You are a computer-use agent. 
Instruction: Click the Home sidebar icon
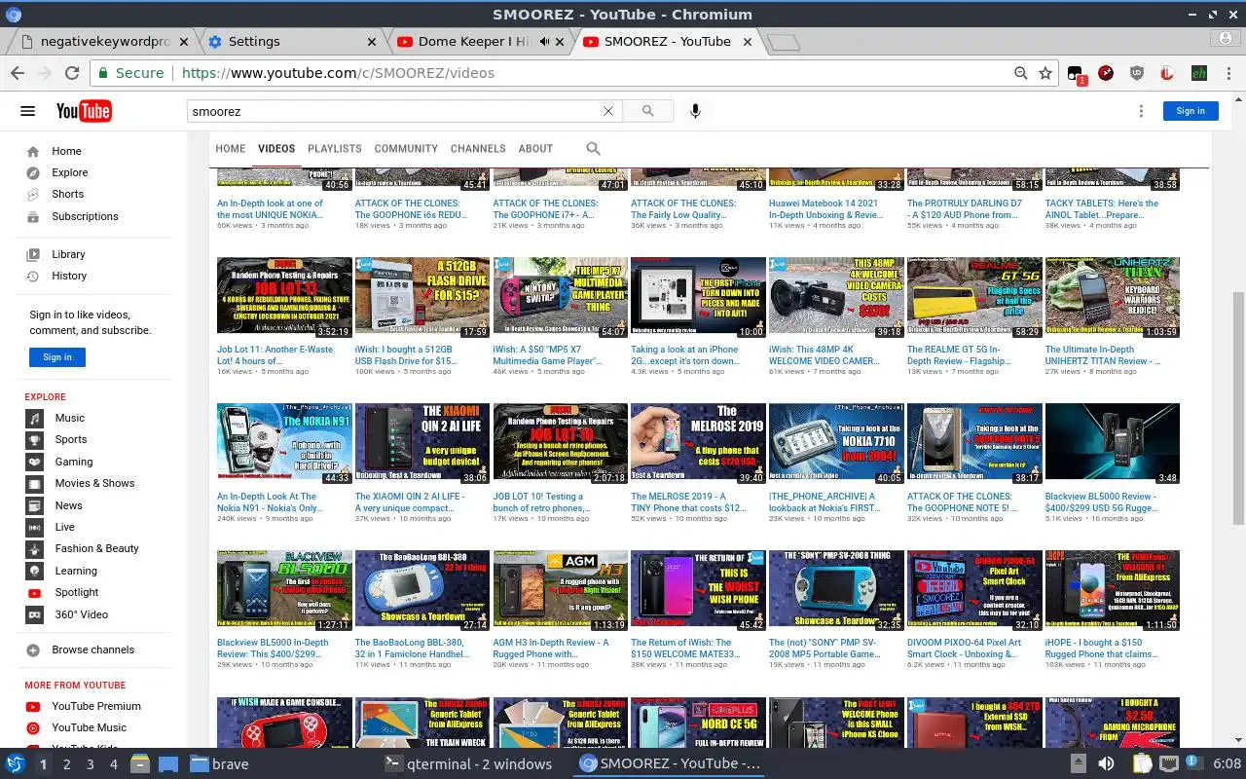pyautogui.click(x=33, y=151)
